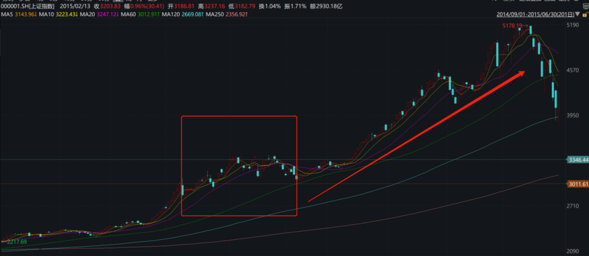Viewport: 589px width, 256px height.
Task: Click the orange 3011.61 price axis tag
Action: pyautogui.click(x=578, y=184)
